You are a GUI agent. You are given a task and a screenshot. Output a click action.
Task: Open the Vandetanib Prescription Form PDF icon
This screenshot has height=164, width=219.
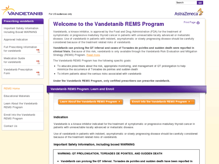point(38,73)
